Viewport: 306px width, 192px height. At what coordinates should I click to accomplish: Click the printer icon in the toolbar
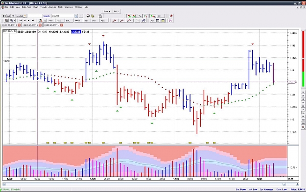(100, 16)
